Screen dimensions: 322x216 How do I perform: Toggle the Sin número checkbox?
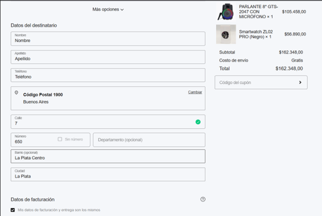(x=60, y=139)
